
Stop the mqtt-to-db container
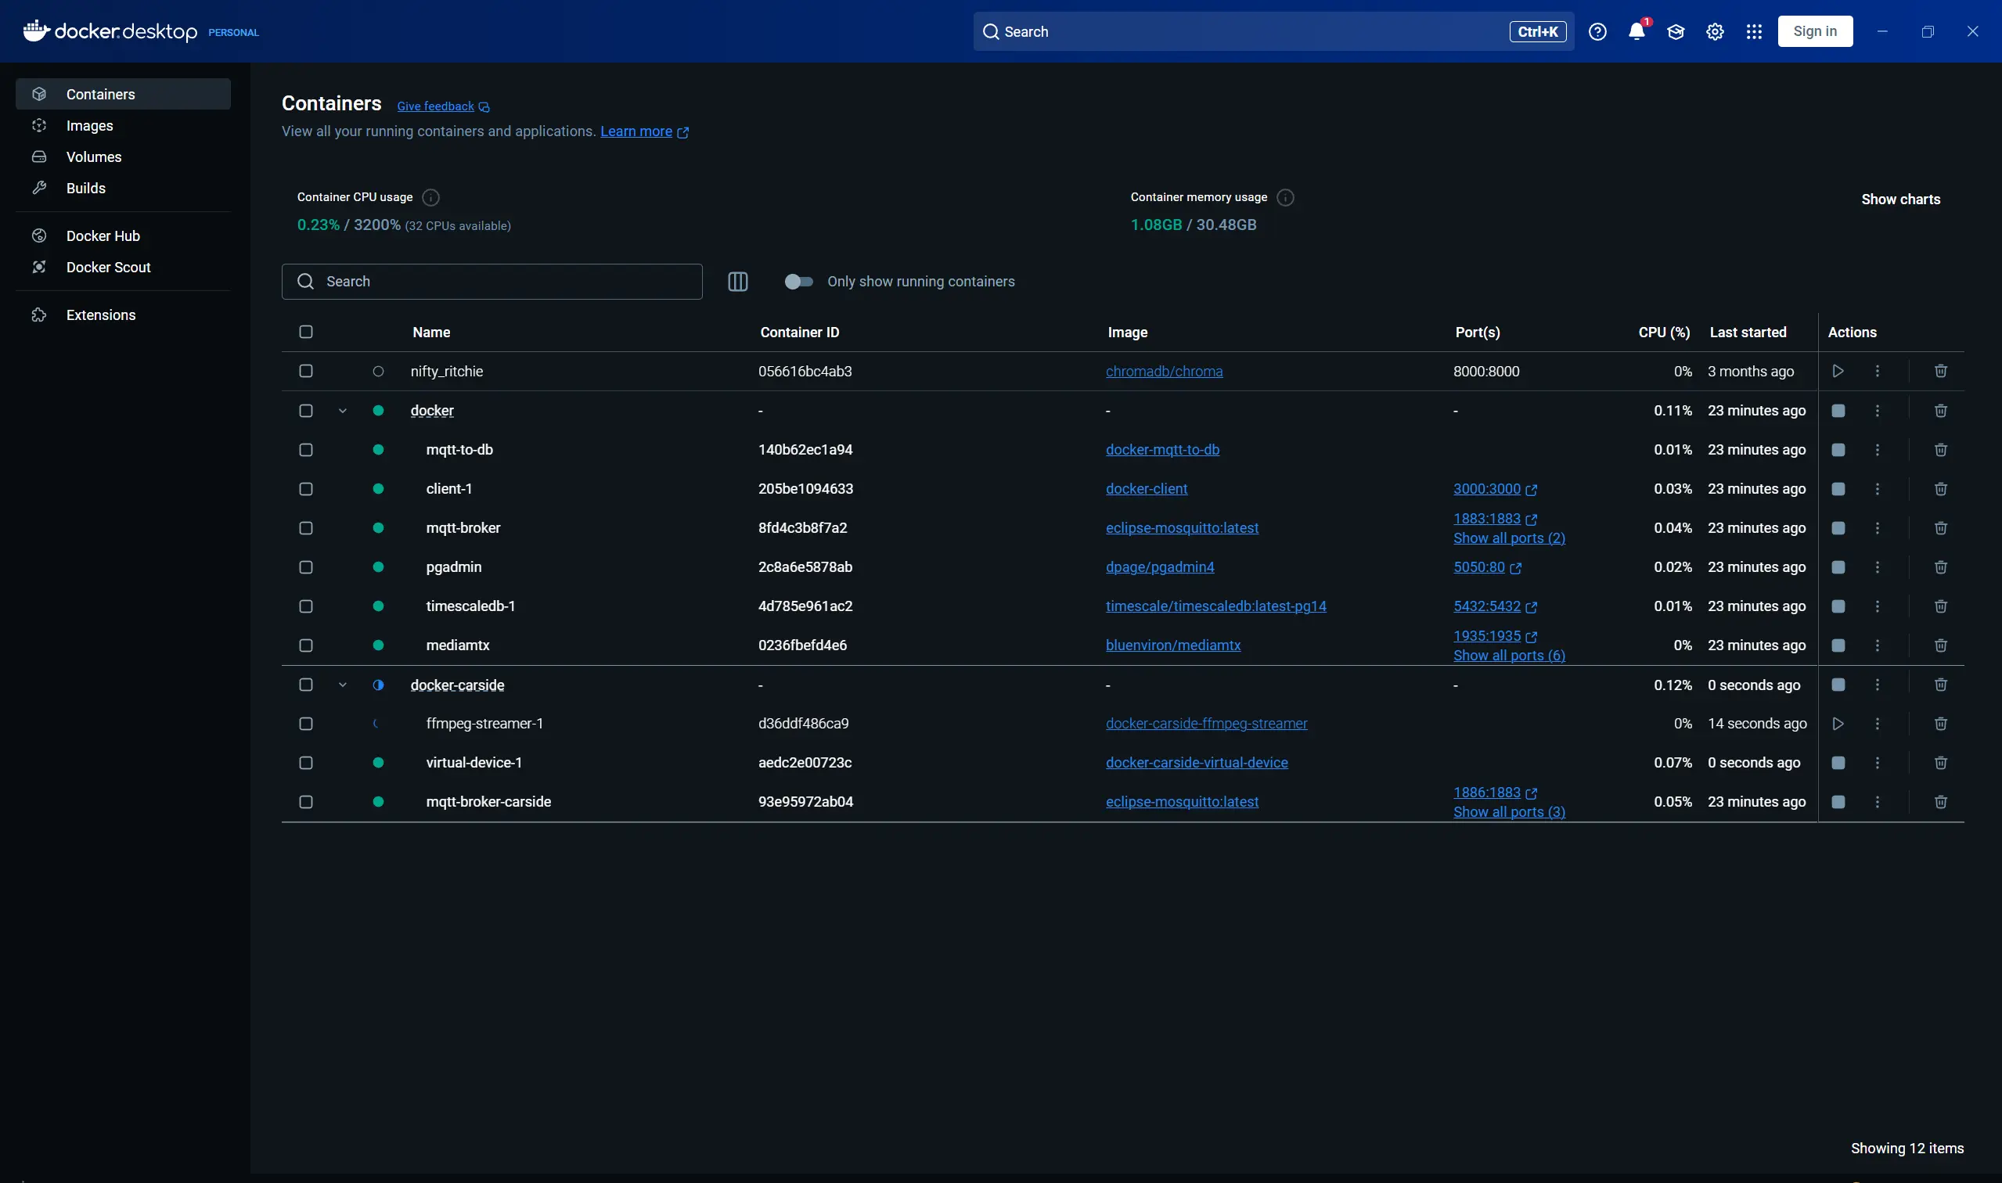click(1838, 450)
